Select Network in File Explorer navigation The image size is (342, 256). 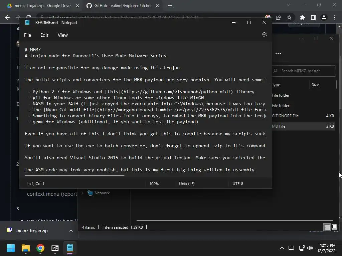tap(102, 193)
